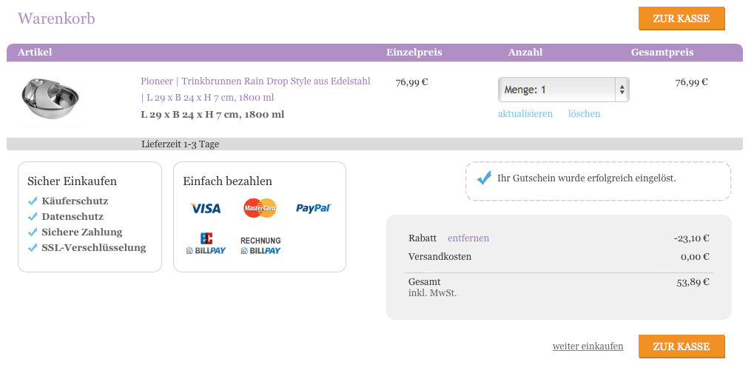Image resolution: width=754 pixels, height=365 pixels.
Task: Click the EC BillPay logo
Action: (x=206, y=244)
